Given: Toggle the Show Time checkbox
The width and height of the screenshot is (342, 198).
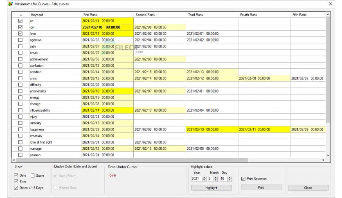Looking at the screenshot, I should click(16, 181).
